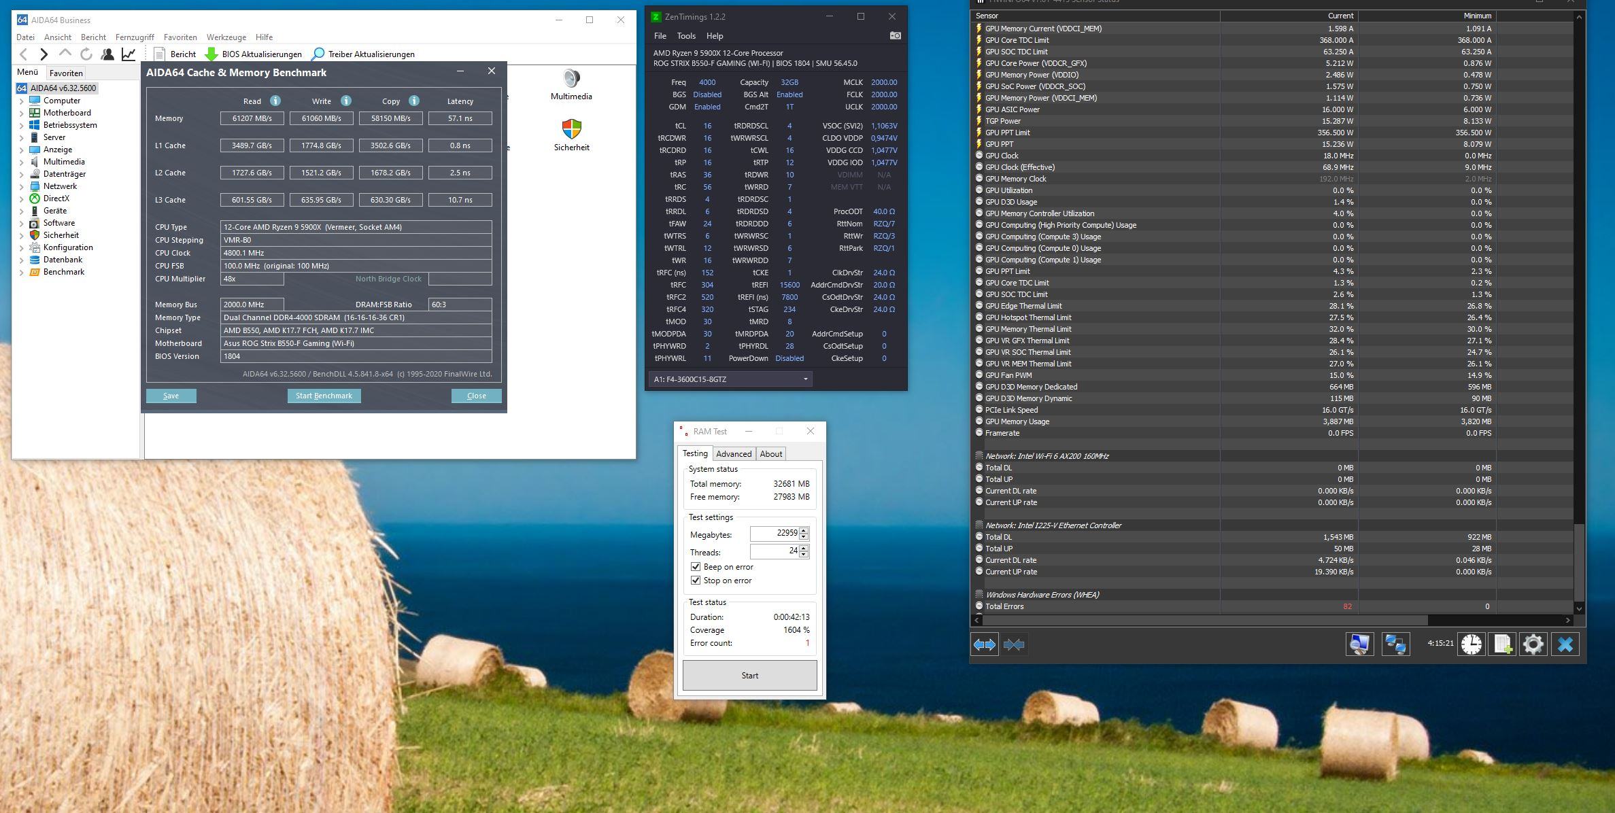The image size is (1615, 813).
Task: Click the benchmark Close button
Action: (477, 396)
